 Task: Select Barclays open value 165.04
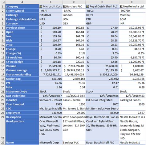pyautogui.click(x=74, y=32)
